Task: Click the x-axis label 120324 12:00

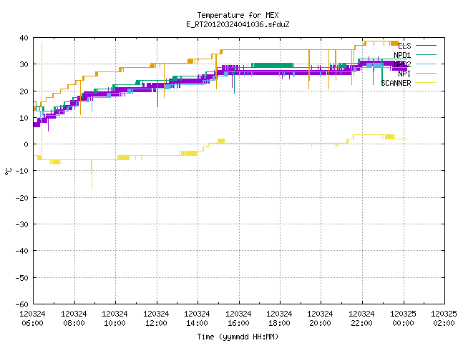Action: pyautogui.click(x=156, y=319)
